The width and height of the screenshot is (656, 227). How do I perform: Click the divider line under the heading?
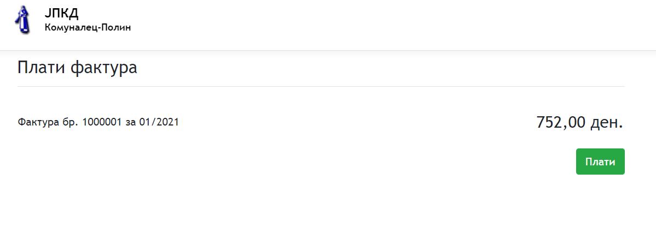(321, 86)
